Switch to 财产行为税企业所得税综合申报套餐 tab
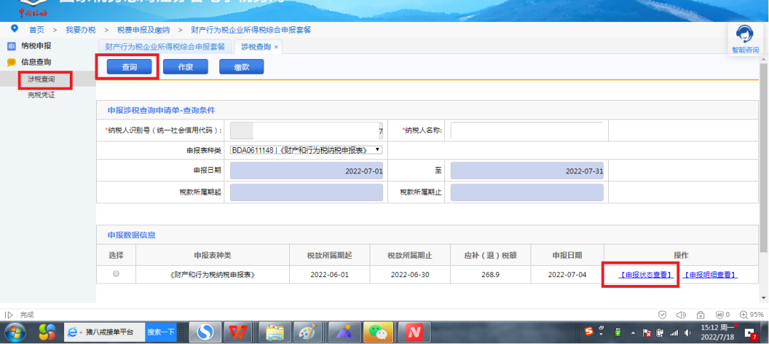 point(164,46)
